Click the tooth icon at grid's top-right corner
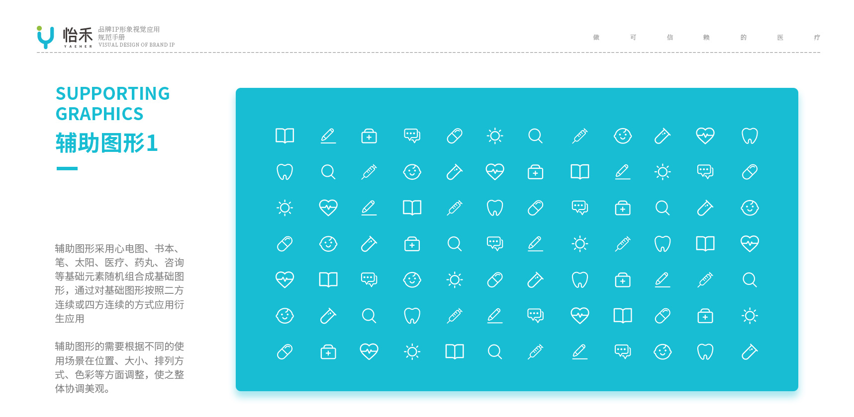854x417 pixels. coord(750,136)
